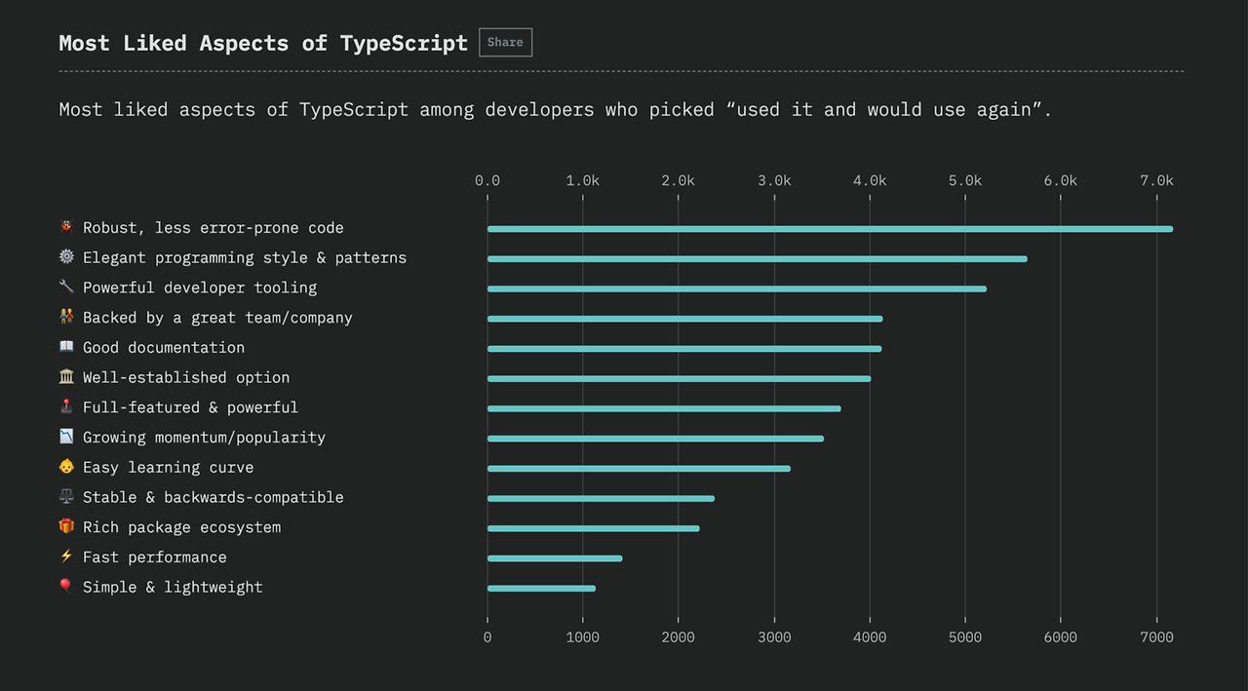
Task: Click the Good documentation label text
Action: click(164, 348)
